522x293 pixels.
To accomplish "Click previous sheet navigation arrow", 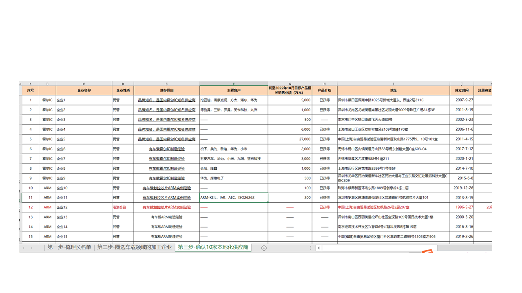I will tap(24, 248).
